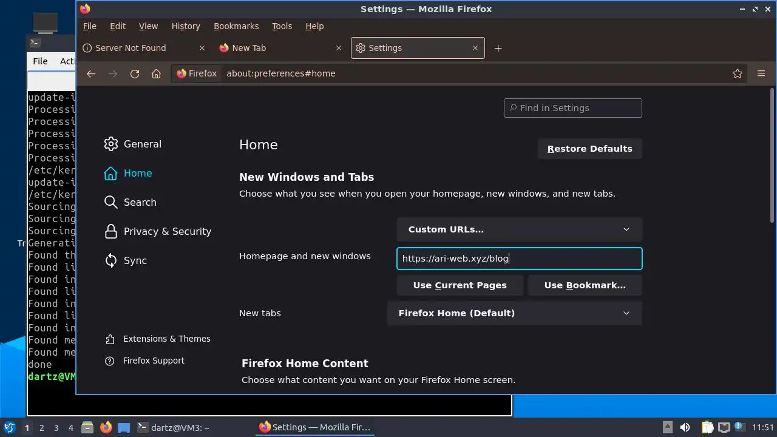
Task: Reload the current page
Action: coord(135,73)
